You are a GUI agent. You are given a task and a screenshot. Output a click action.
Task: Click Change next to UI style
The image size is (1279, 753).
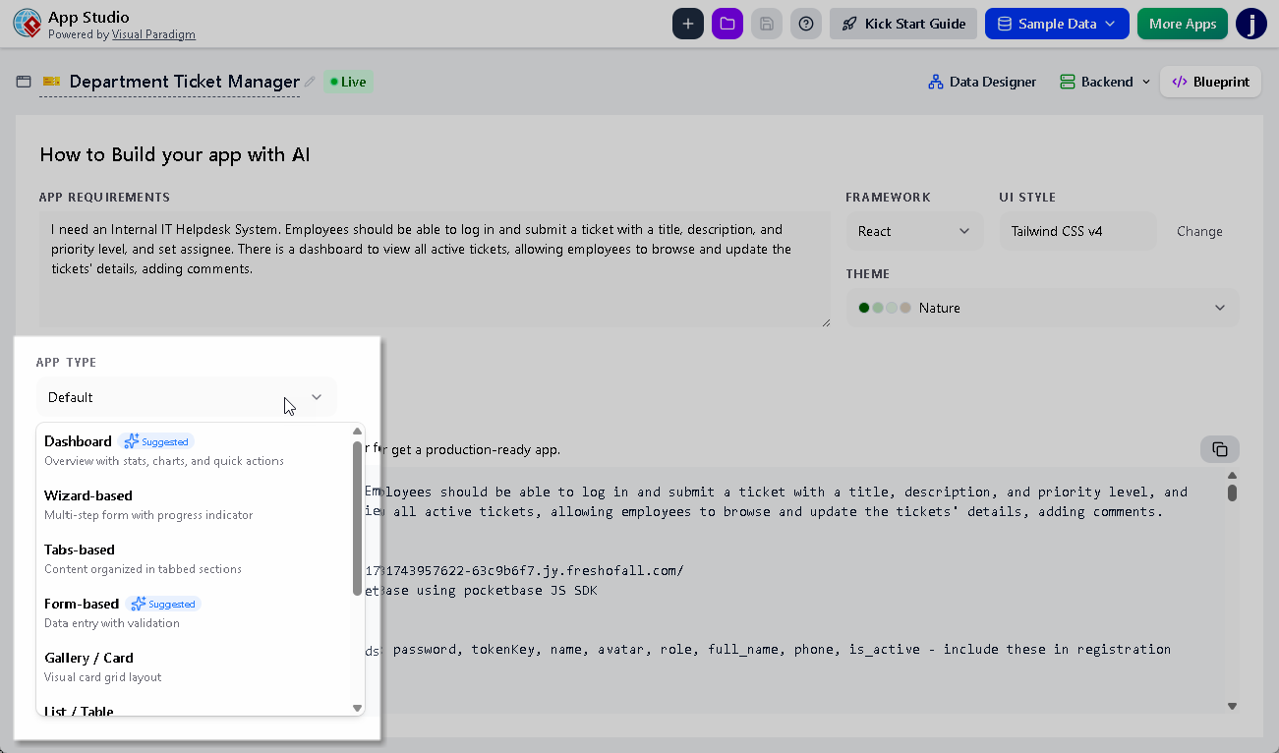coord(1199,231)
